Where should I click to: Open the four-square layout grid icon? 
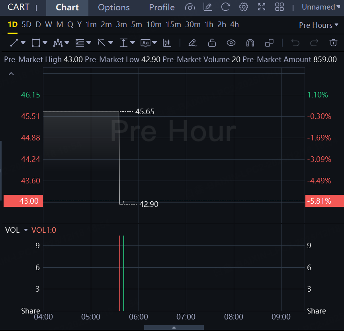[x=279, y=7]
